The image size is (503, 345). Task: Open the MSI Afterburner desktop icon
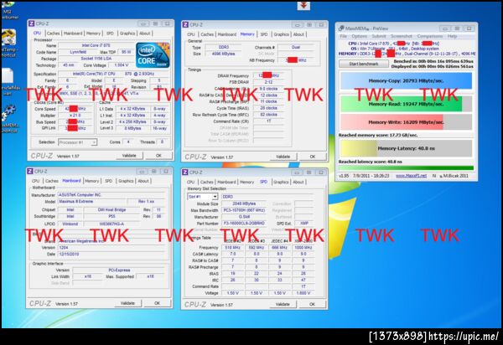coord(9,9)
